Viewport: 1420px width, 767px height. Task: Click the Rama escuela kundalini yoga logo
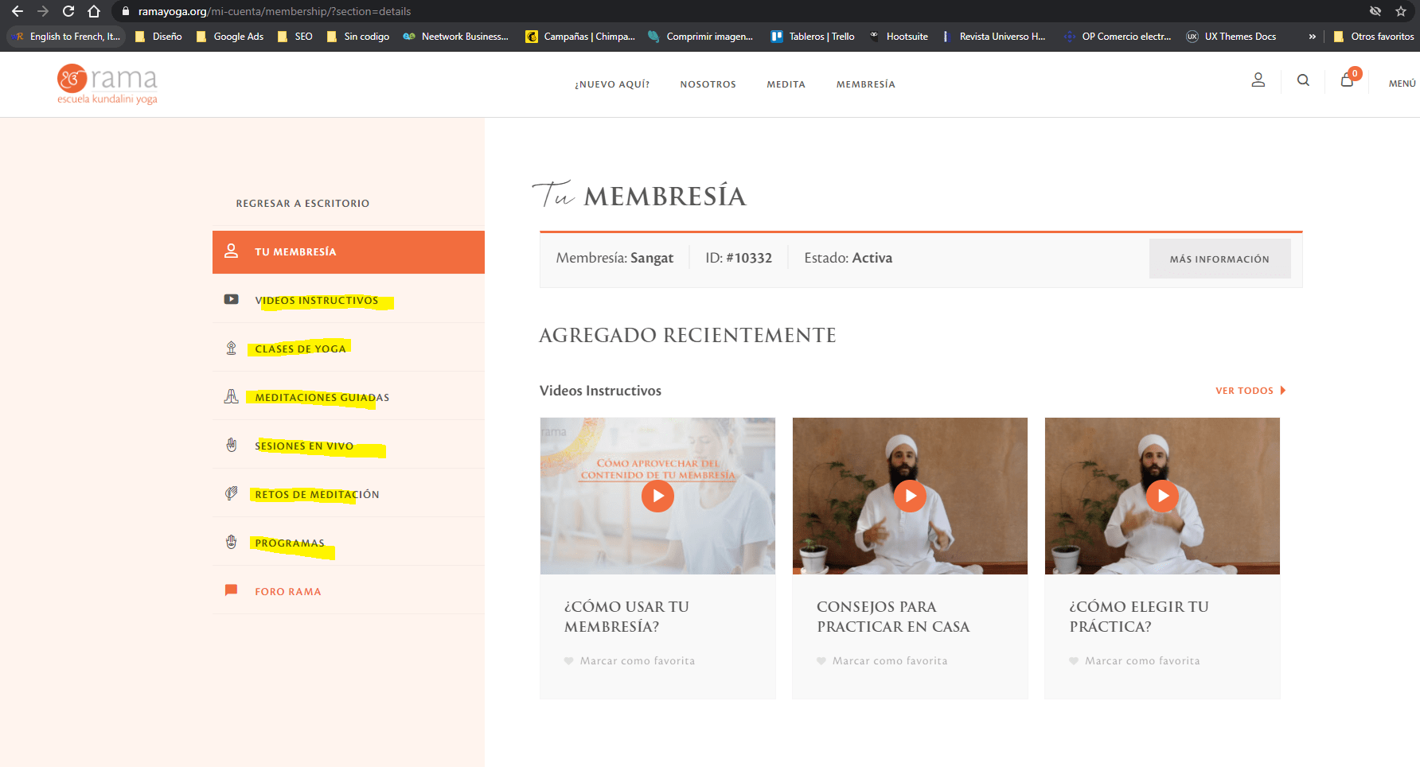tap(107, 84)
